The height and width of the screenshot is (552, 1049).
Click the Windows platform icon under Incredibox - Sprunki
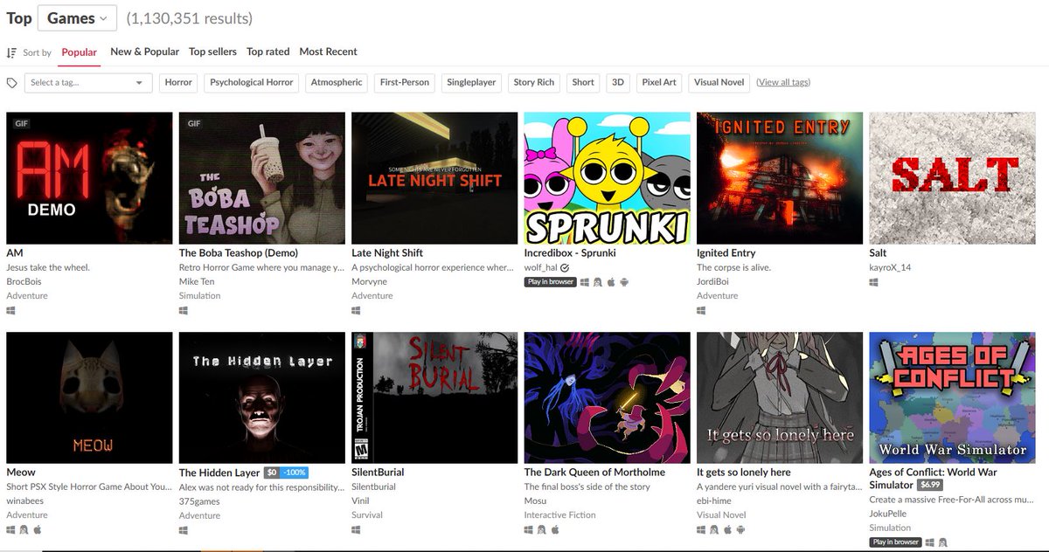click(585, 282)
